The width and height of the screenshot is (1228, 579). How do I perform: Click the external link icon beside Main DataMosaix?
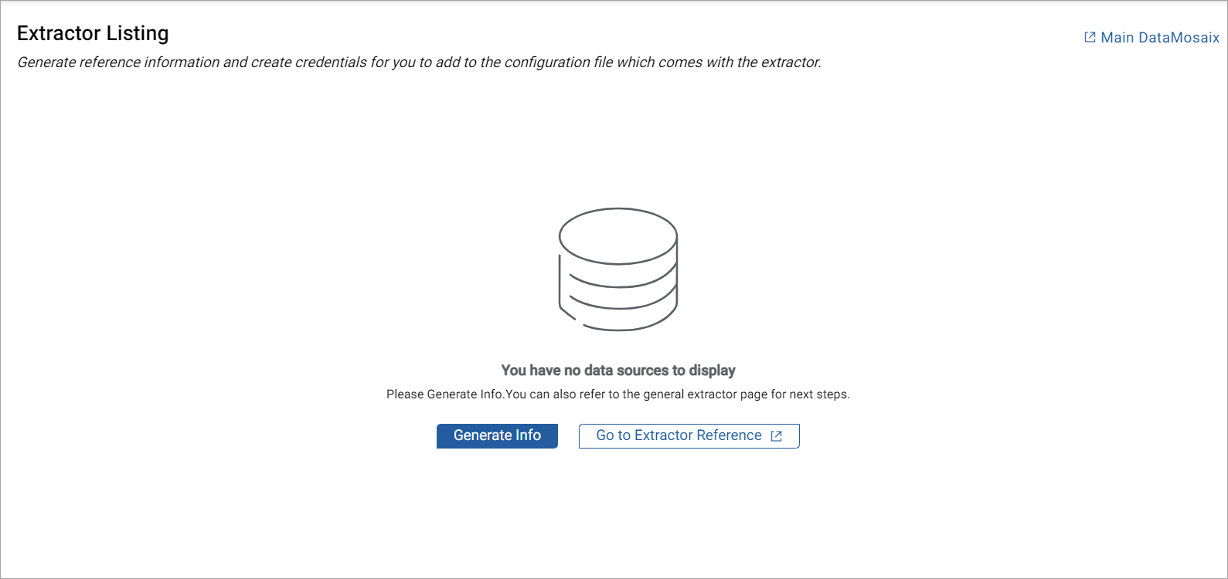(1090, 37)
